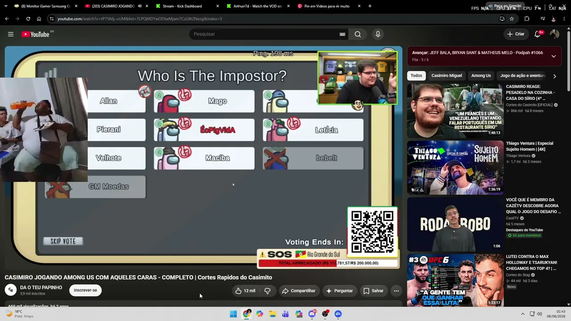The image size is (571, 321).
Task: Open the Thiago Ventura Especial Sujeito Homem title
Action: 530,146
